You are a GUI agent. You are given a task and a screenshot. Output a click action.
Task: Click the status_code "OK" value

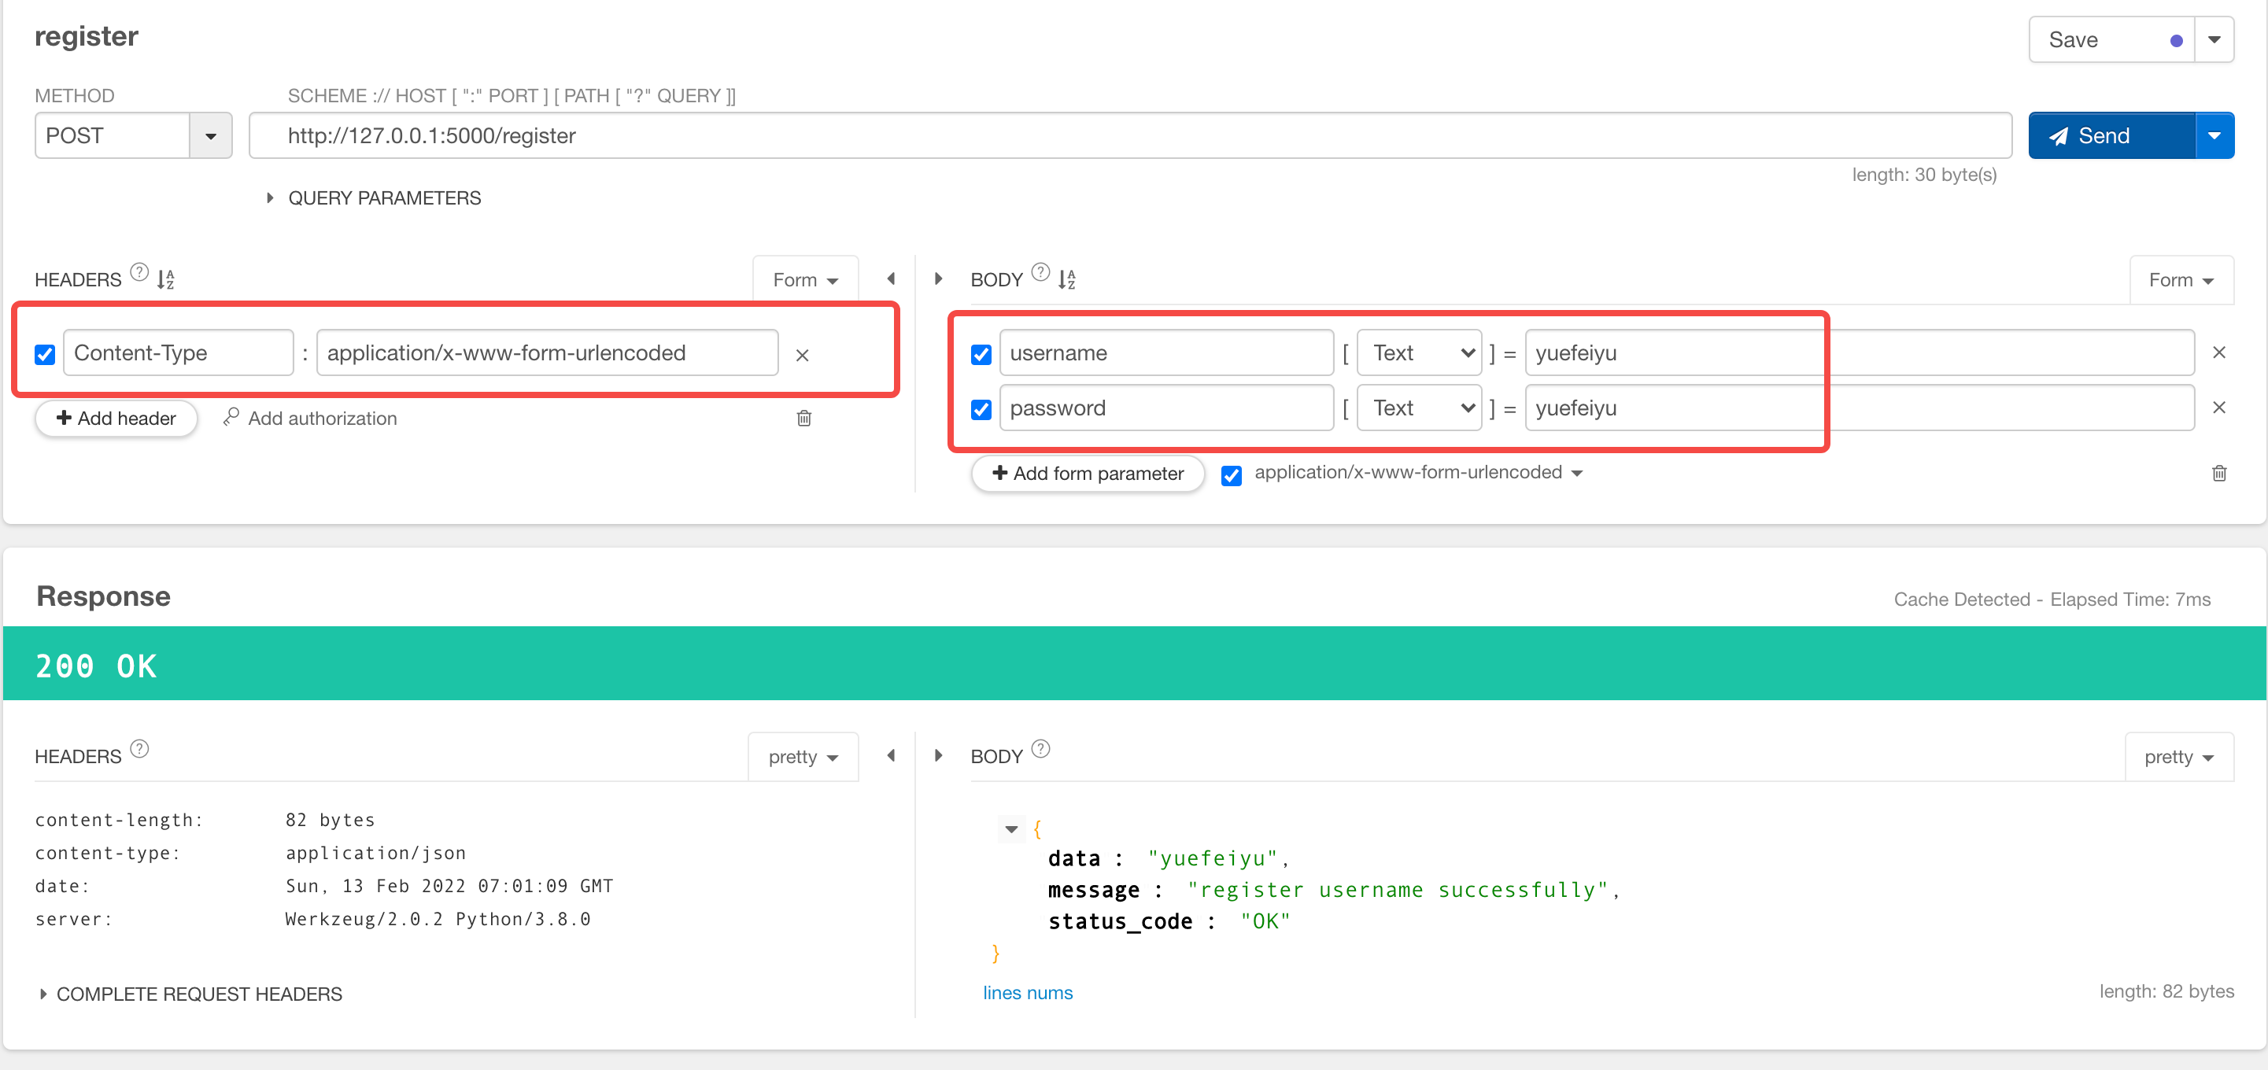click(x=1265, y=921)
